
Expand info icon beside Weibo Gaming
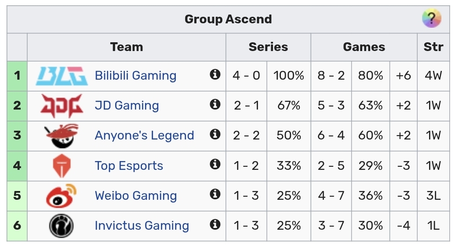point(215,195)
